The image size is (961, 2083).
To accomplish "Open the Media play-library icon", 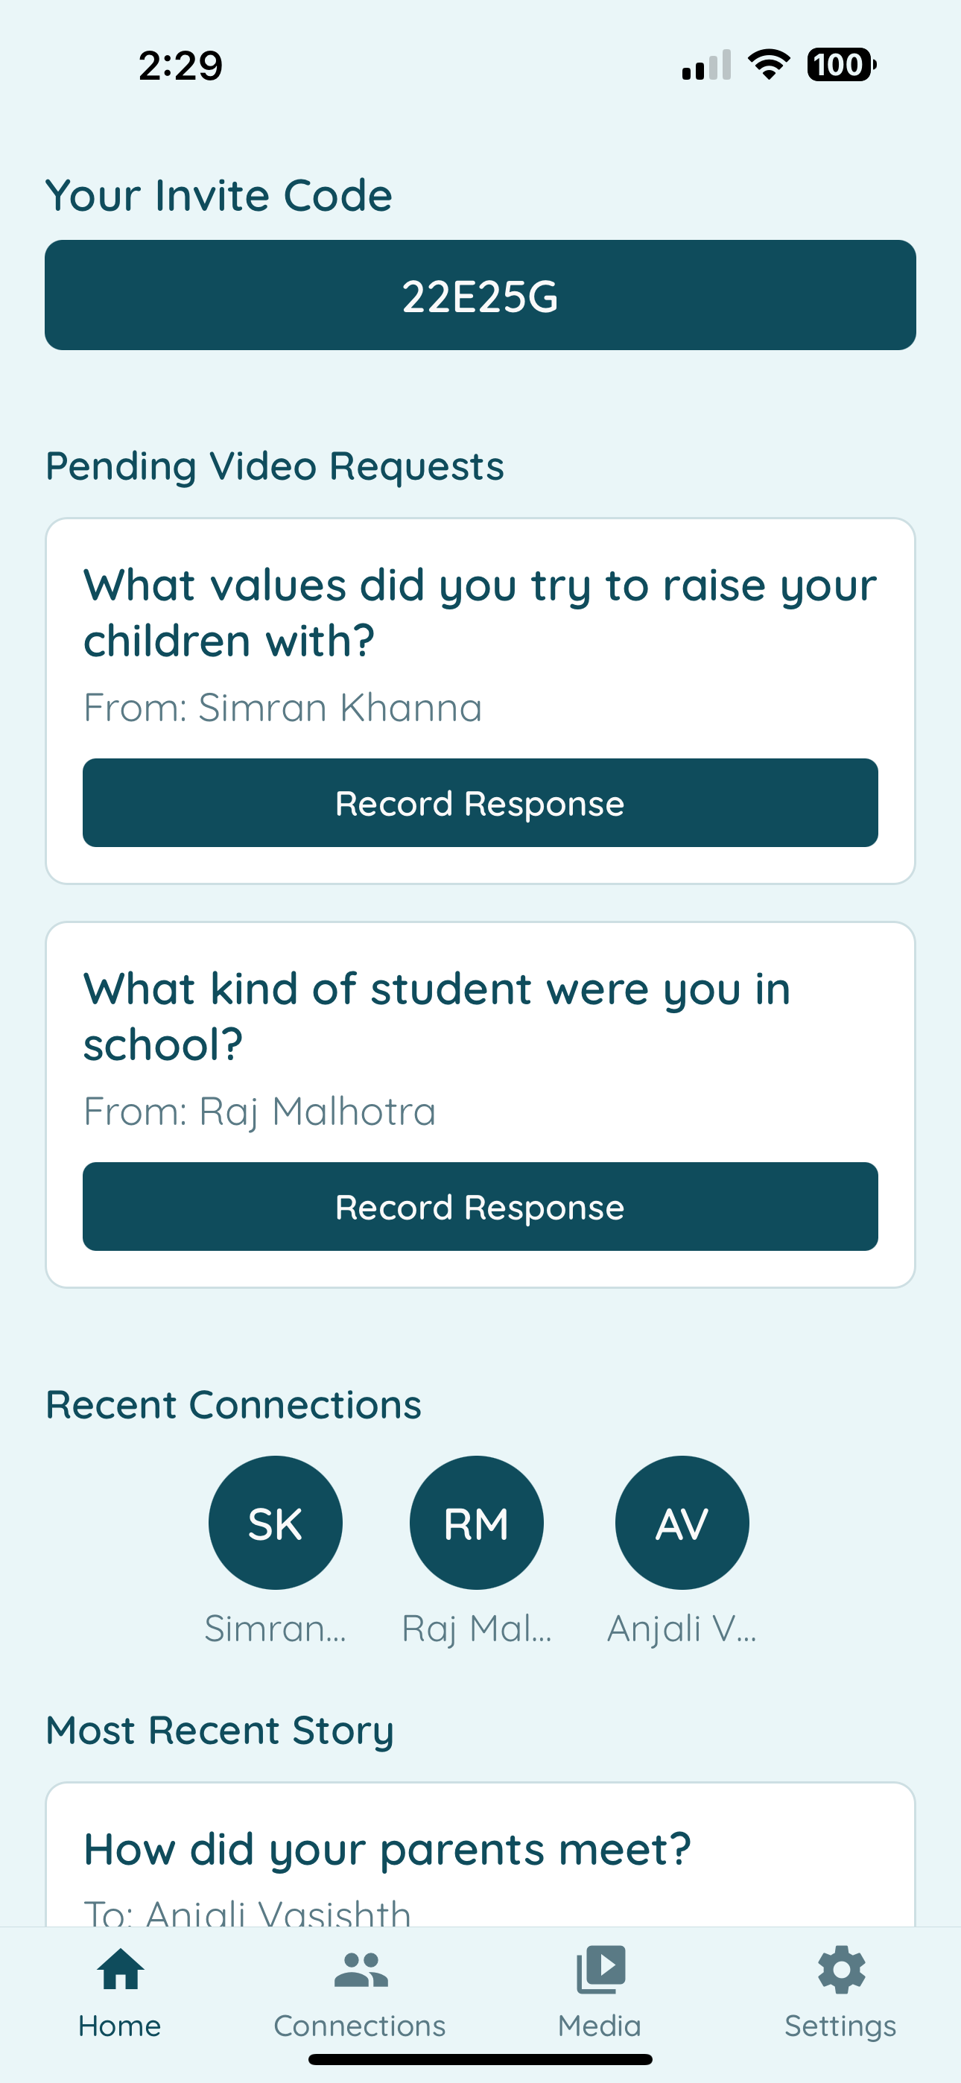I will coord(600,1969).
